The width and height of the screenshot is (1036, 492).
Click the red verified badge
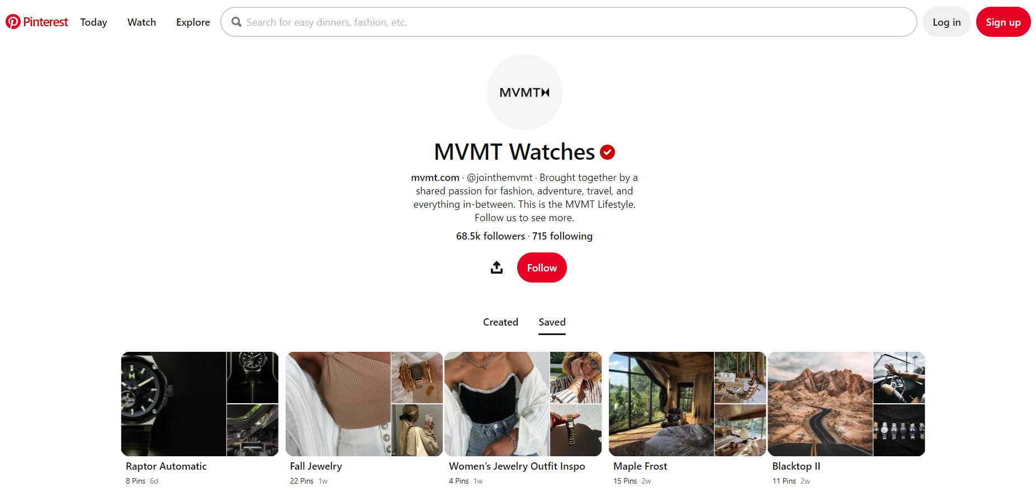pos(607,152)
